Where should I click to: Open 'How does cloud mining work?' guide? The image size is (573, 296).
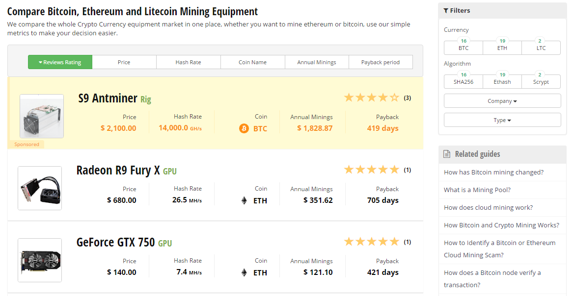coord(488,208)
